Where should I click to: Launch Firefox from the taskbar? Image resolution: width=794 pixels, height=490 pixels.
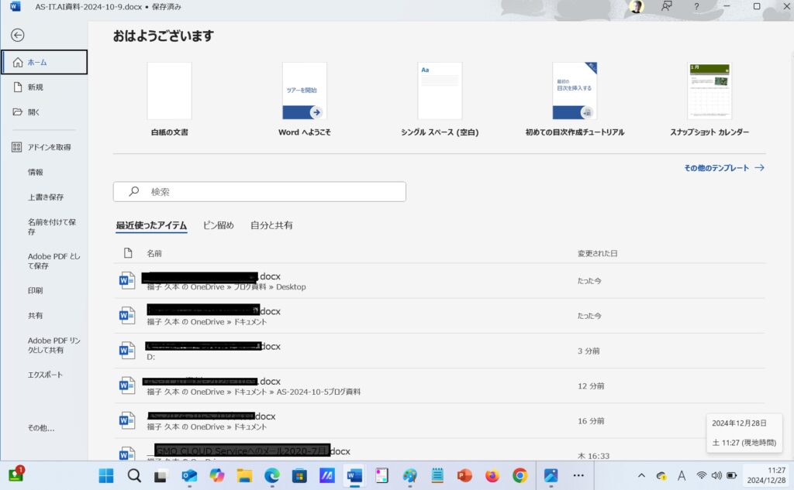[x=492, y=476]
